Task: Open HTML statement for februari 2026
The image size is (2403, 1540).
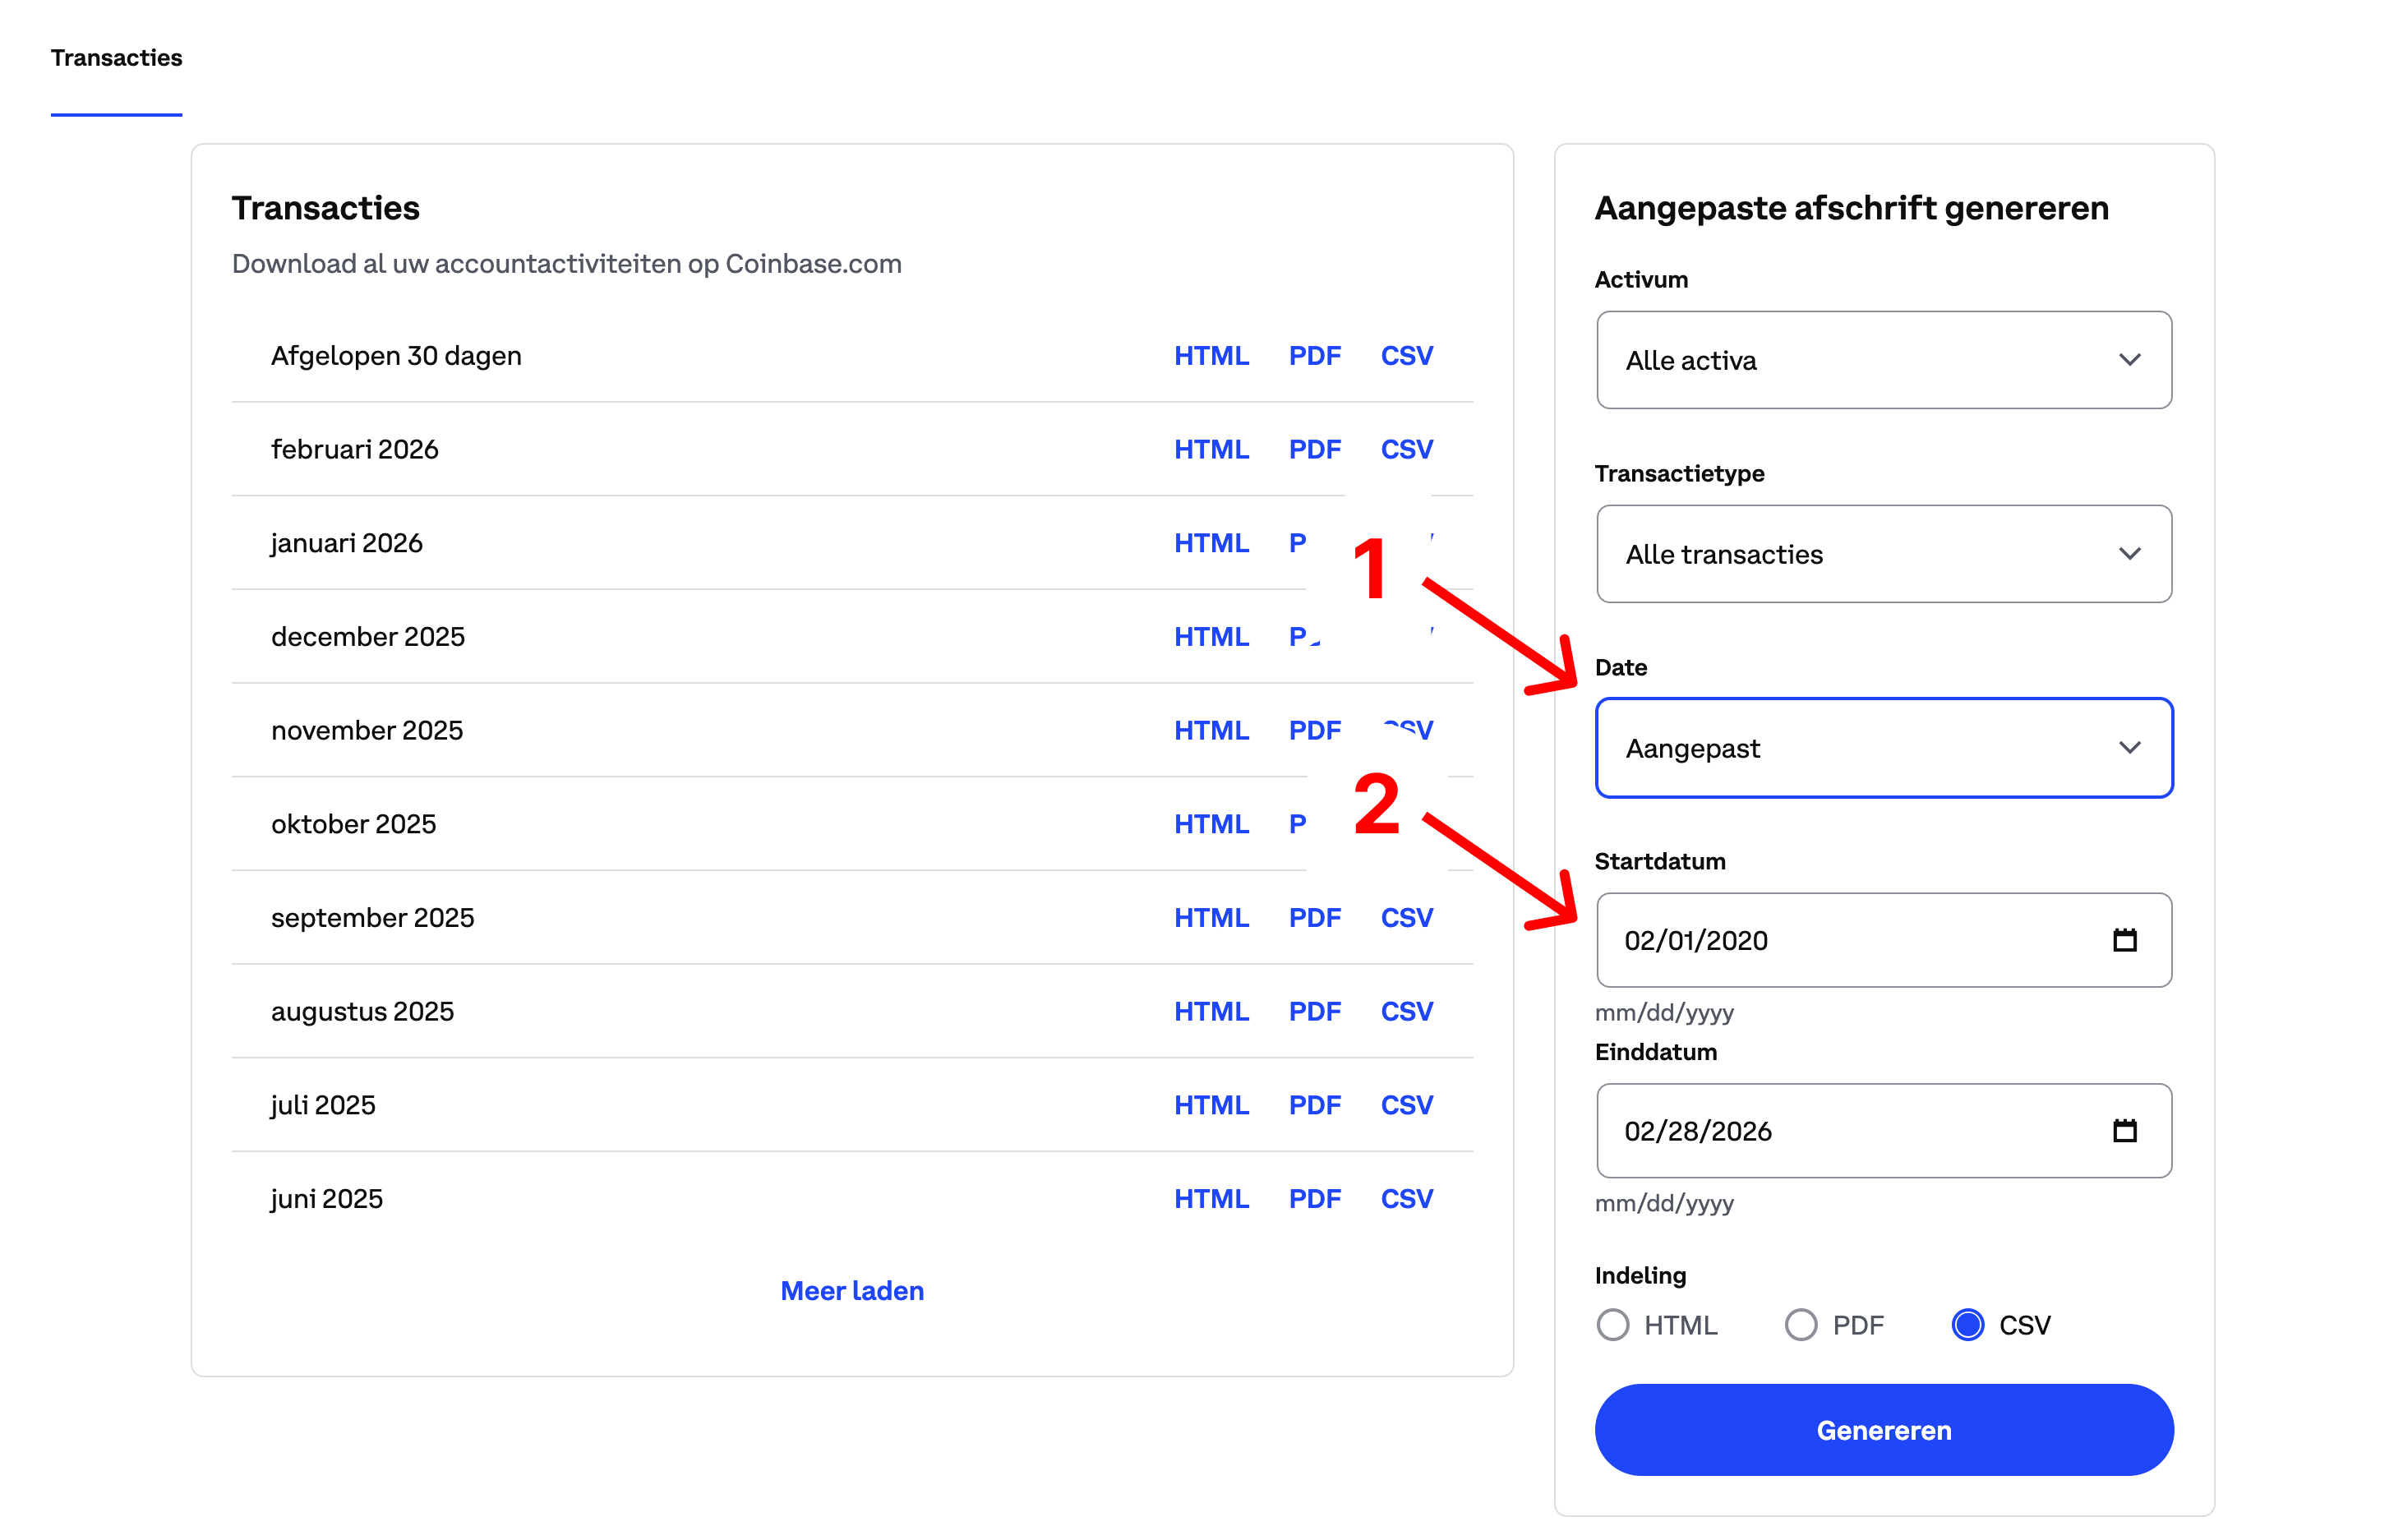Action: pos(1212,449)
